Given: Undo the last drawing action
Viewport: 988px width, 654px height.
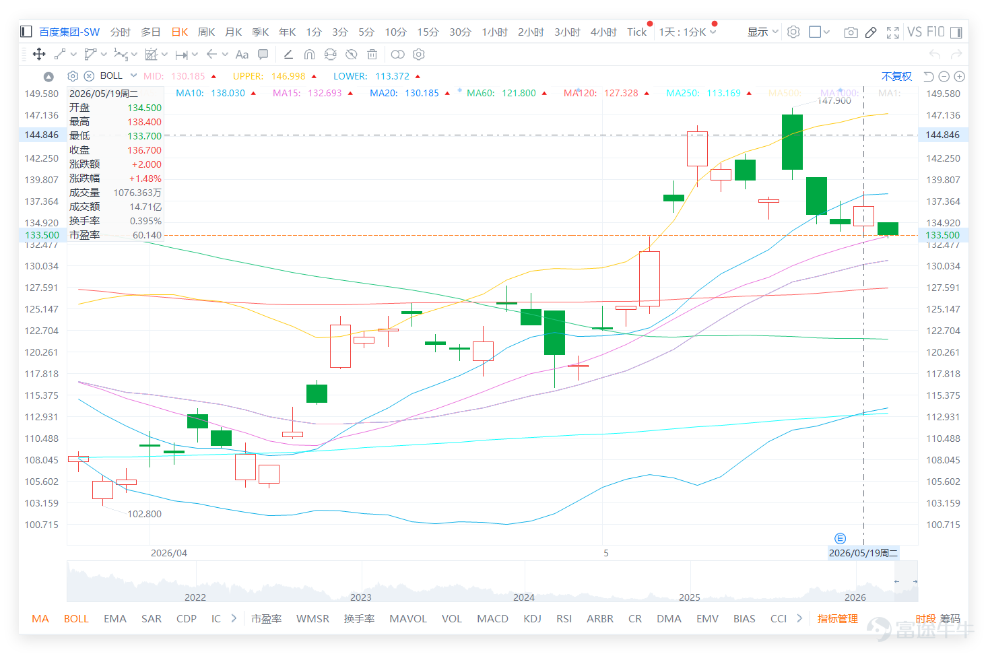Looking at the screenshot, I should (935, 55).
